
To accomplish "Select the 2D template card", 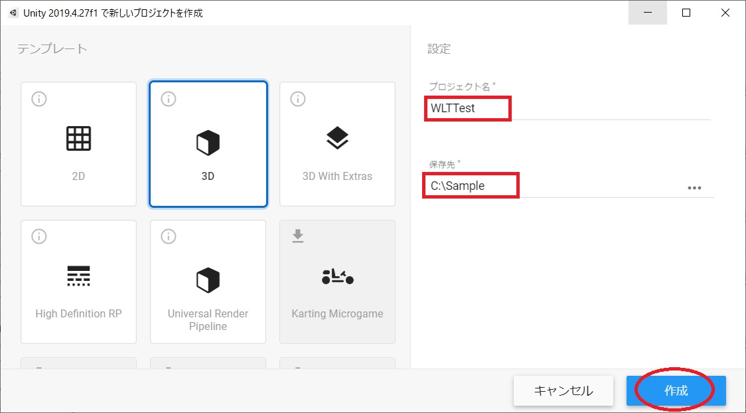I will click(x=78, y=144).
